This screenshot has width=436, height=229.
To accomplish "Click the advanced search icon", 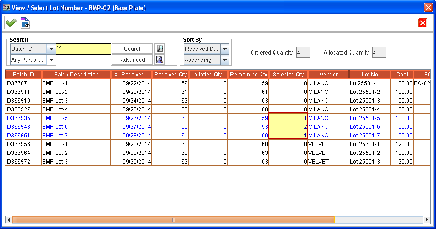I will (x=159, y=60).
